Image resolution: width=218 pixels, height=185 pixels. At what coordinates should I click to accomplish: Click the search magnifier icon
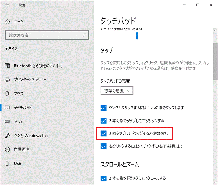pos(84,35)
